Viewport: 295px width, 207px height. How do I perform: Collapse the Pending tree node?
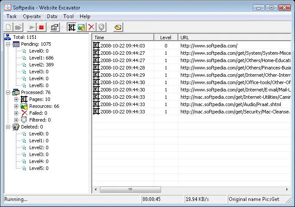coord(8,44)
